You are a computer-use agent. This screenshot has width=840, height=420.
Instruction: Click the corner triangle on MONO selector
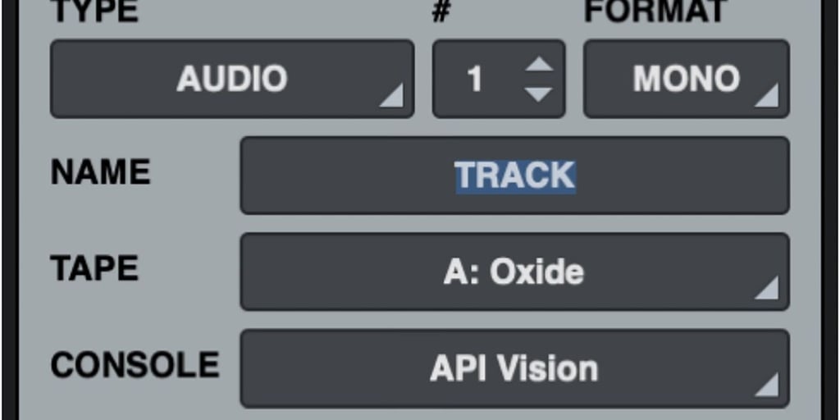766,95
